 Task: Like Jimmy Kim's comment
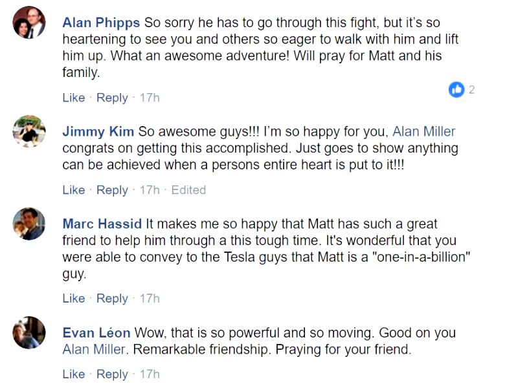[x=73, y=190]
